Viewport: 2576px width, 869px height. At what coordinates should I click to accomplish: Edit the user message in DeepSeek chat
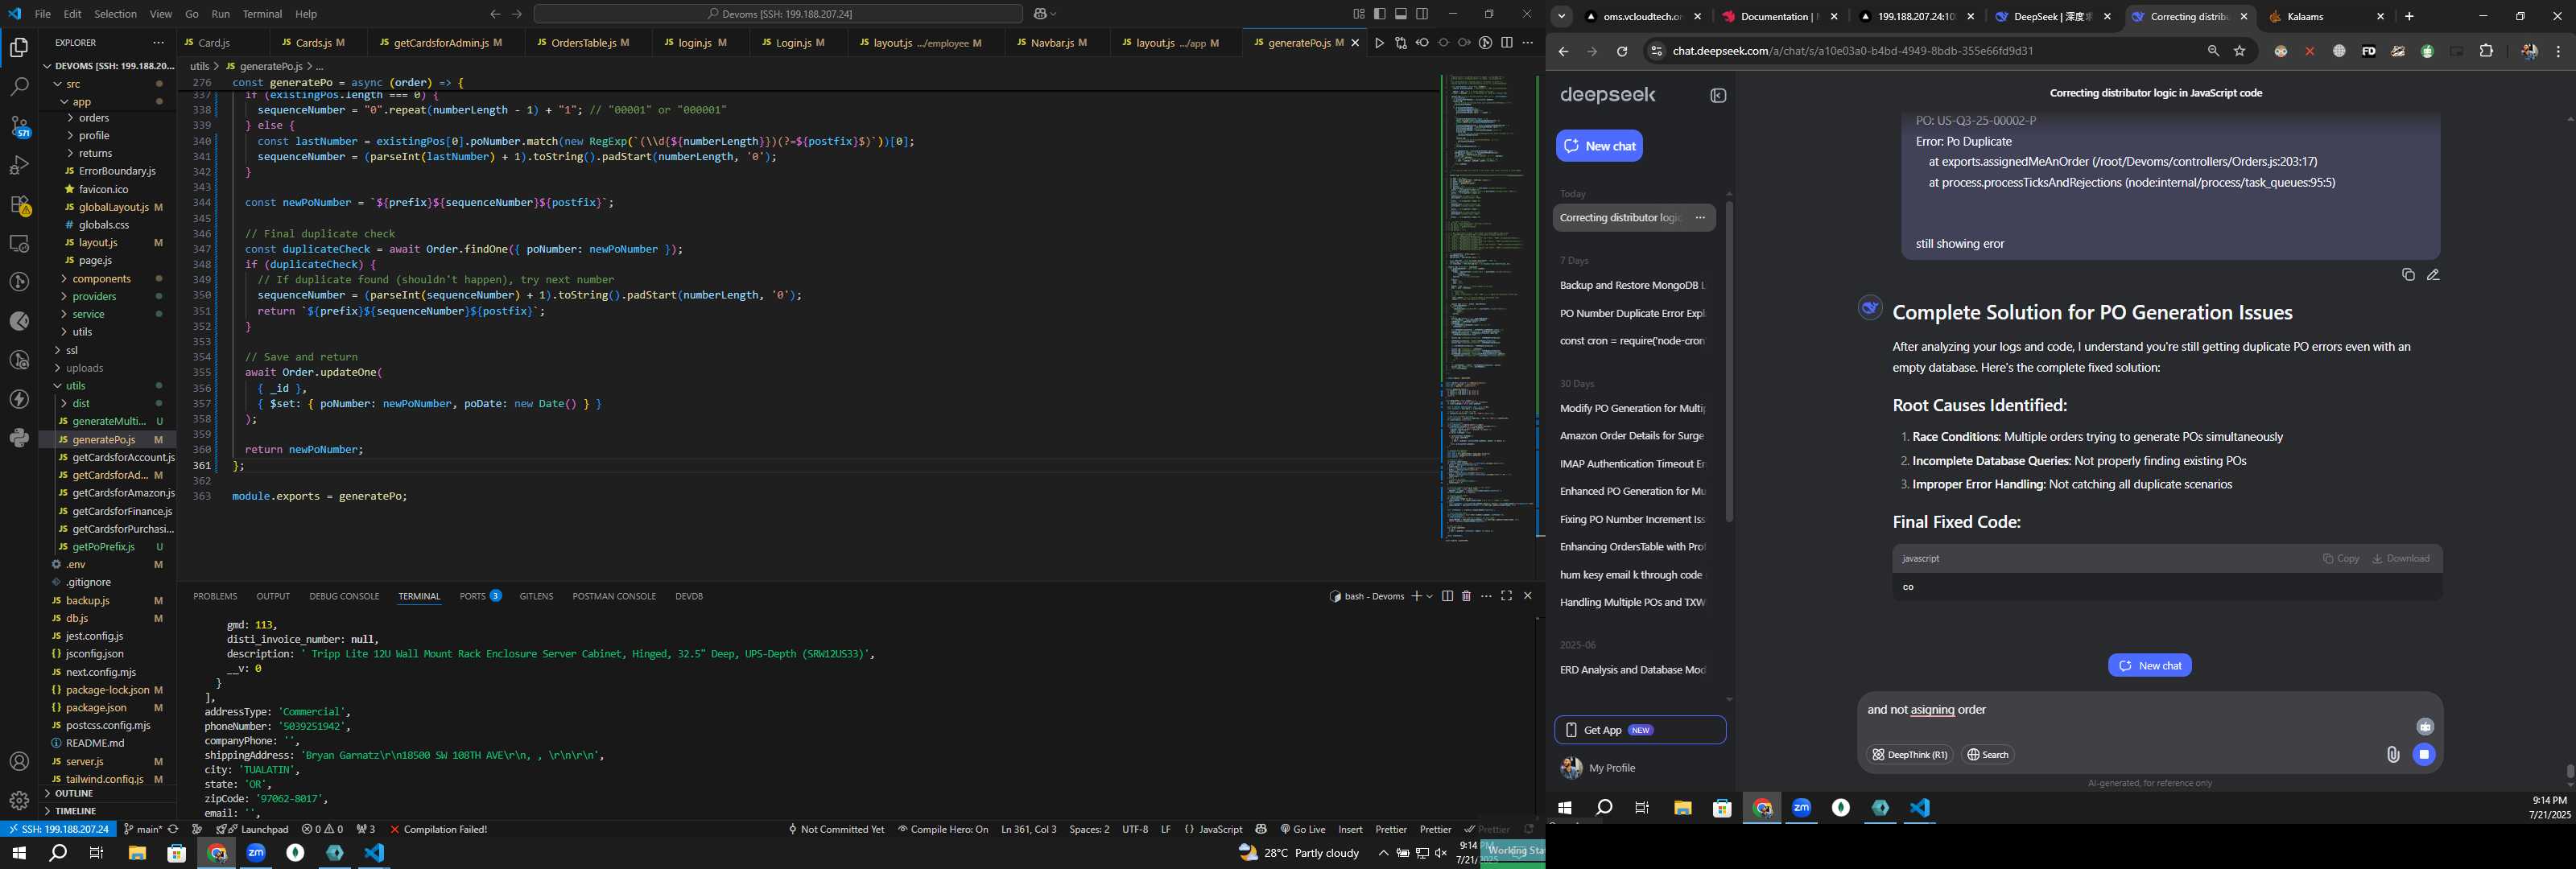(x=2433, y=275)
